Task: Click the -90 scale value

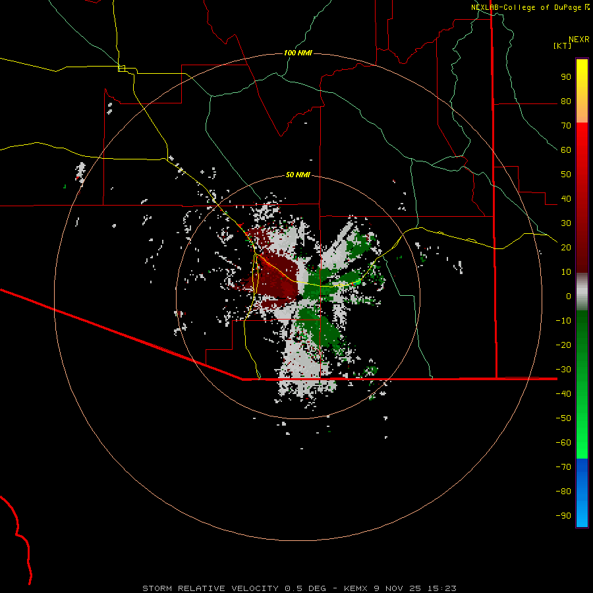Action: click(x=563, y=515)
